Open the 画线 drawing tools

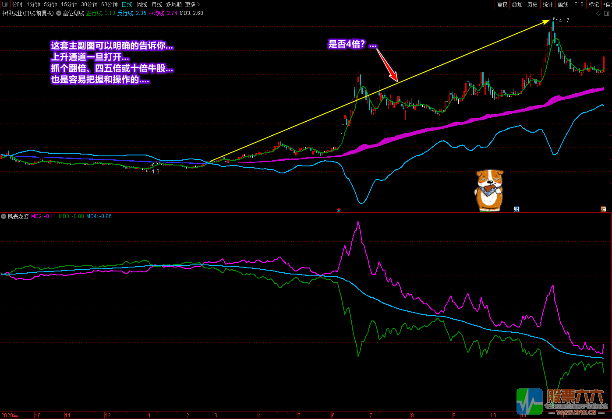563,4
